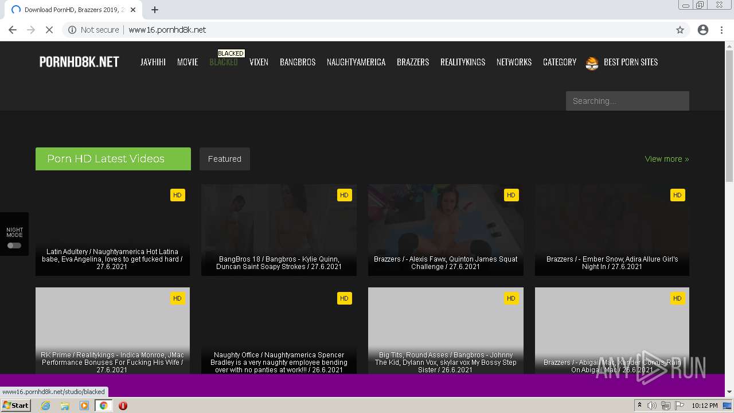Viewport: 734px width, 413px height.
Task: Click the glasses icon beside Best Porn Sites
Action: 592,63
